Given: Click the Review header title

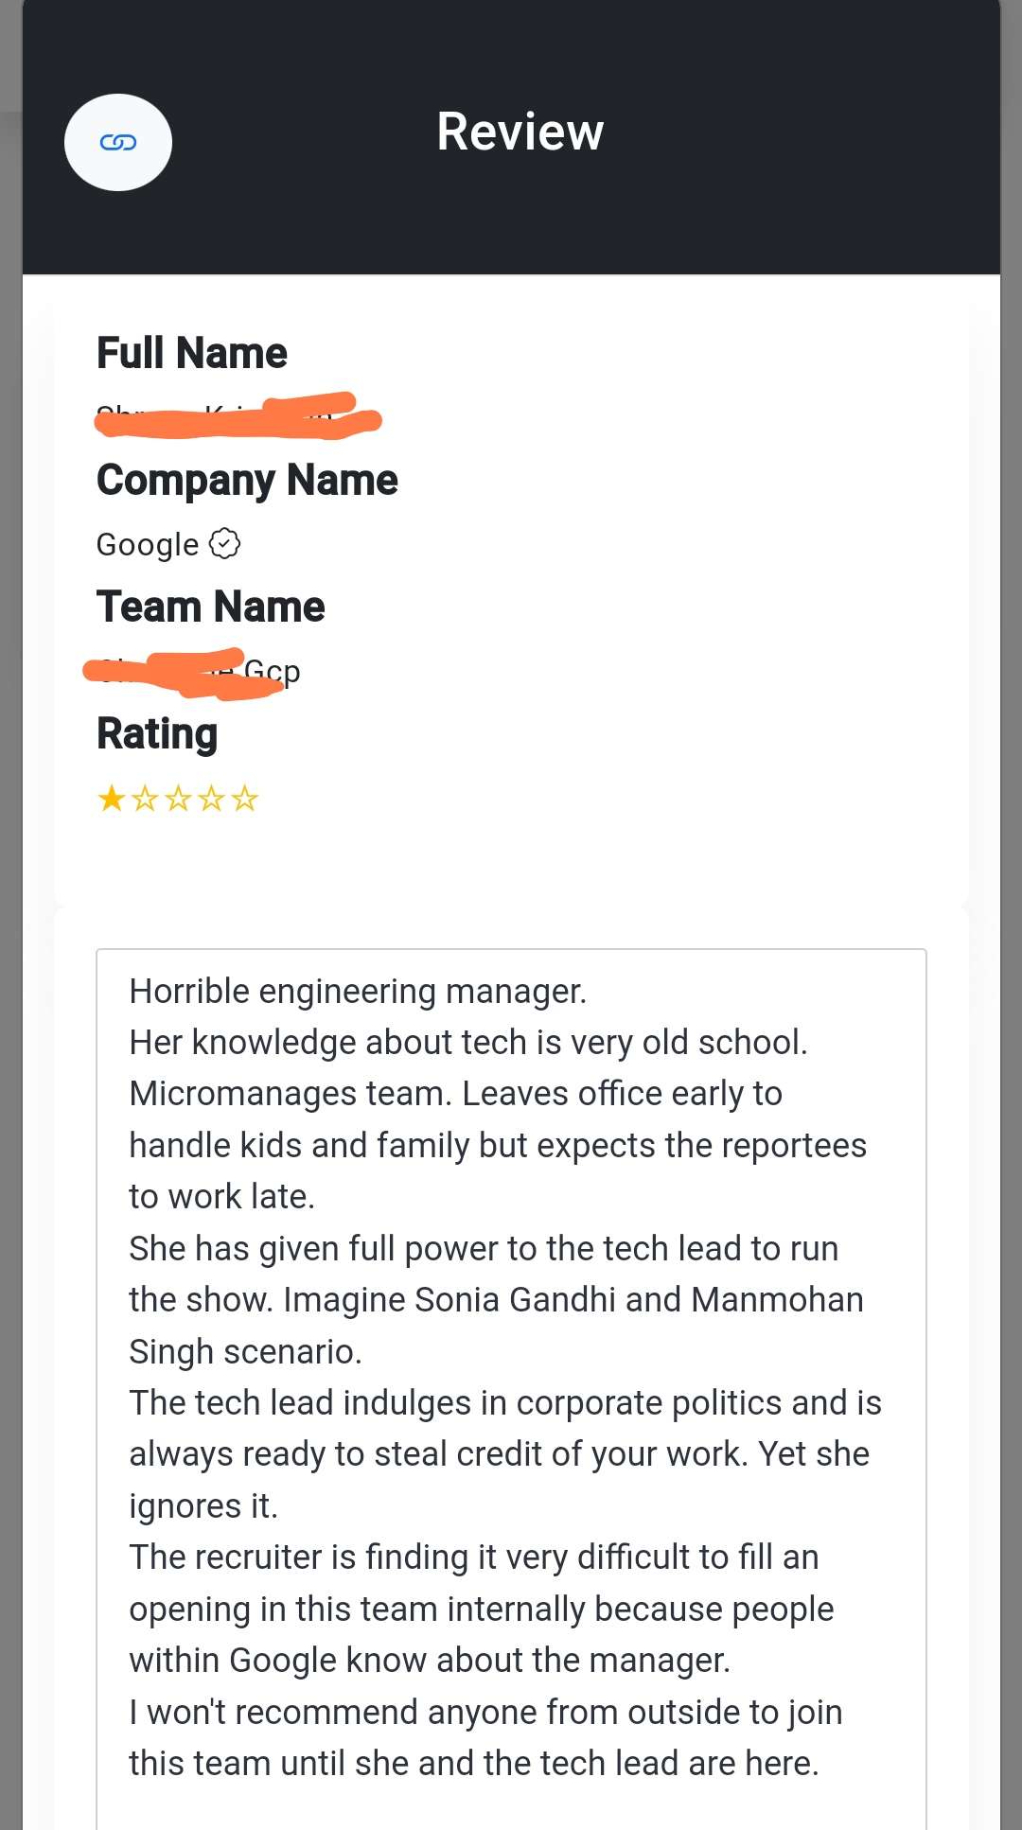Looking at the screenshot, I should [x=520, y=132].
